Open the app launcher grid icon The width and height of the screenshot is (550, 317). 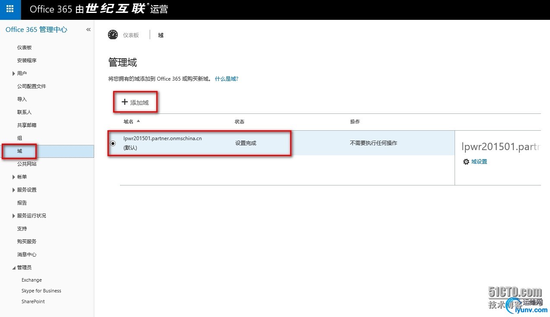tap(10, 9)
